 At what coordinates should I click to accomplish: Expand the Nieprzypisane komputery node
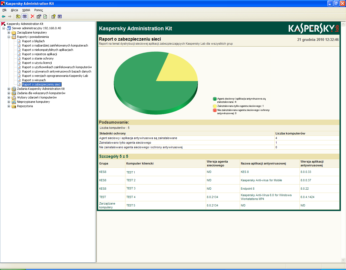(x=9, y=102)
